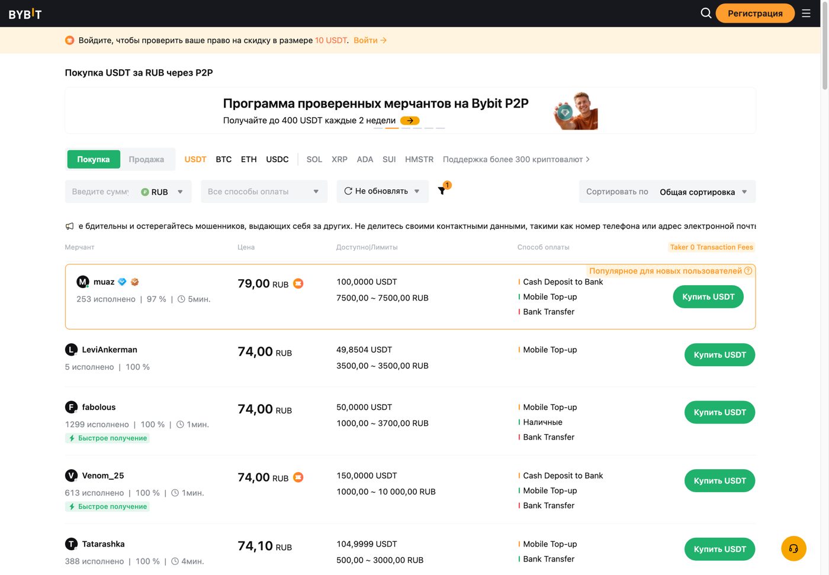The height and width of the screenshot is (575, 829).
Task: Buy USDT from muaz
Action: (708, 296)
